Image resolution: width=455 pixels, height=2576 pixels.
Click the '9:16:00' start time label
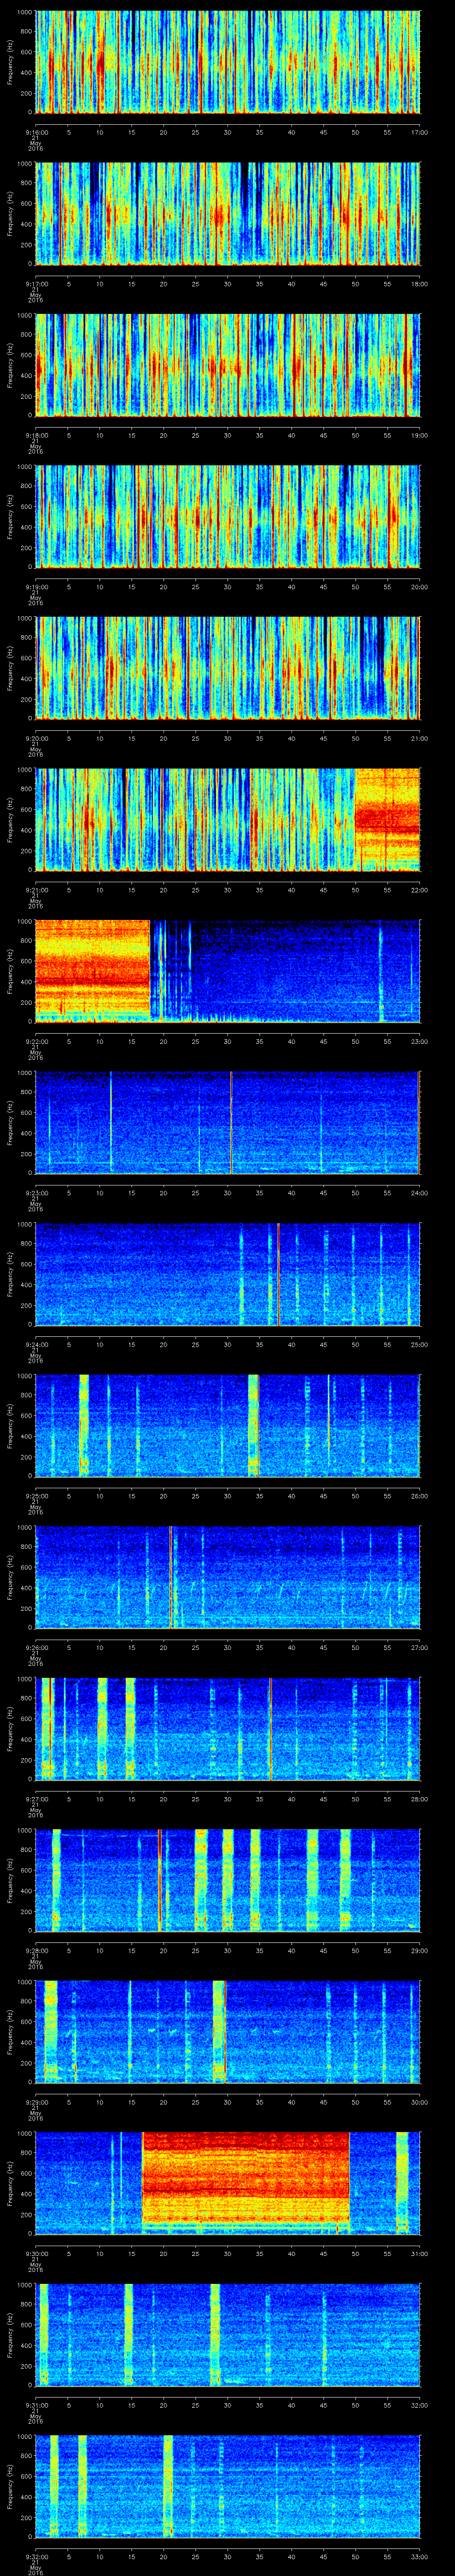36,131
